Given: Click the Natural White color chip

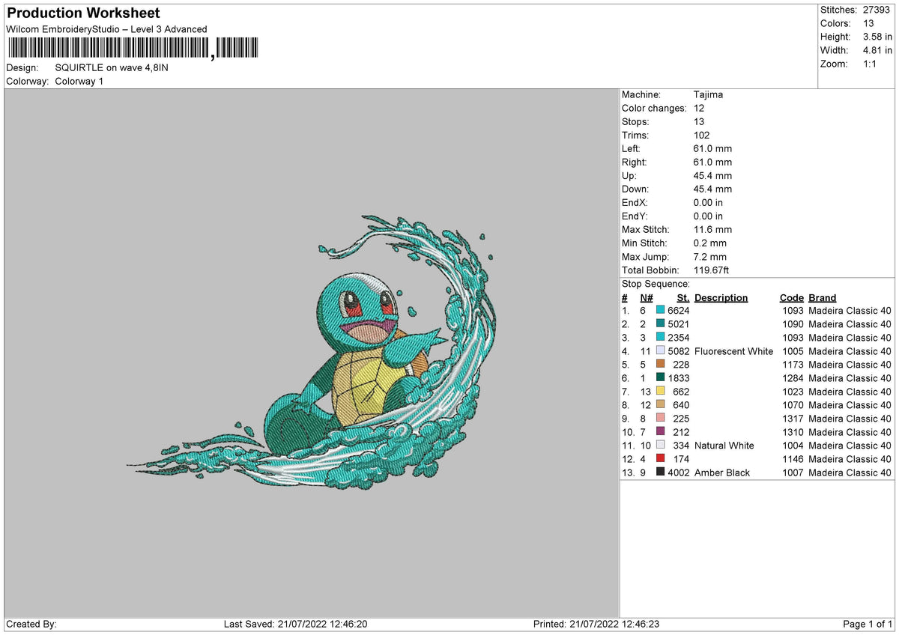Looking at the screenshot, I should pos(660,446).
